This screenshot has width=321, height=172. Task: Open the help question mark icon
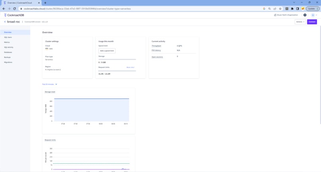click(x=305, y=15)
